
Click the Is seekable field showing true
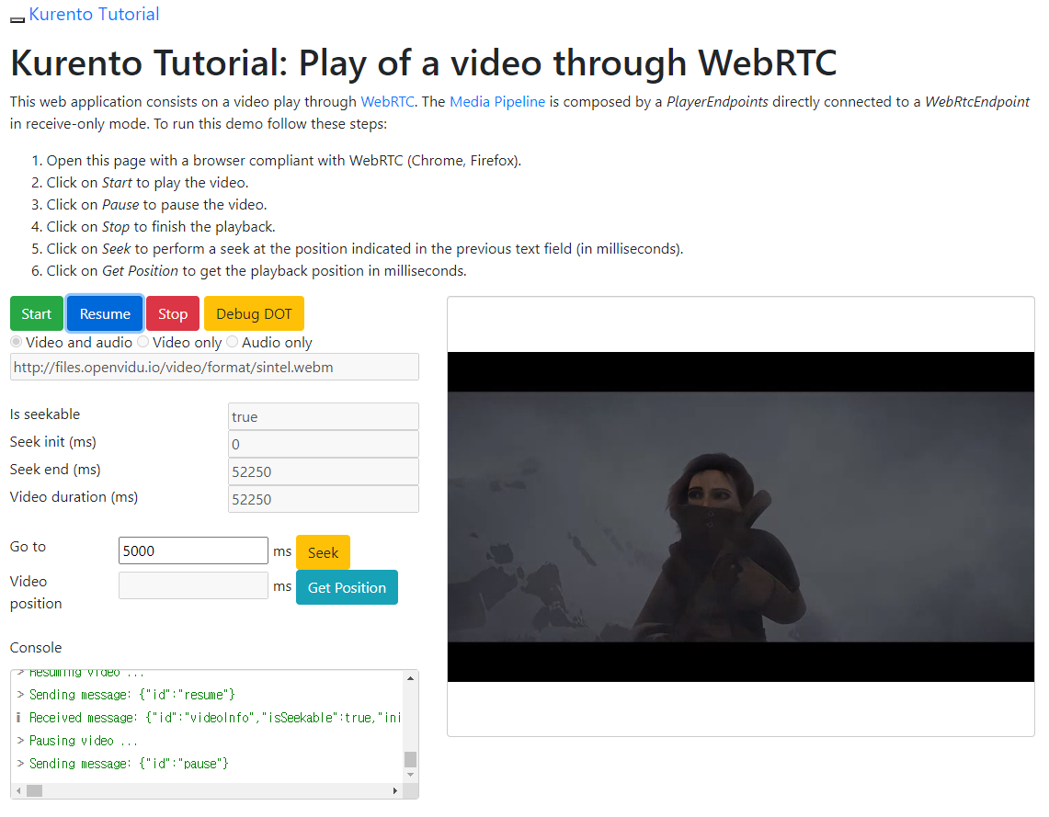(323, 416)
